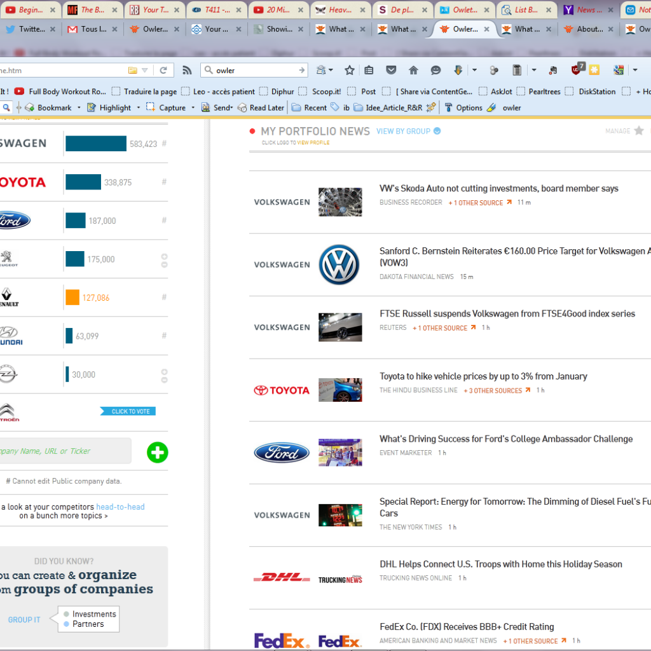This screenshot has height=651, width=651.
Task: Click Read Later in the Diigo toolbar
Action: coord(261,107)
